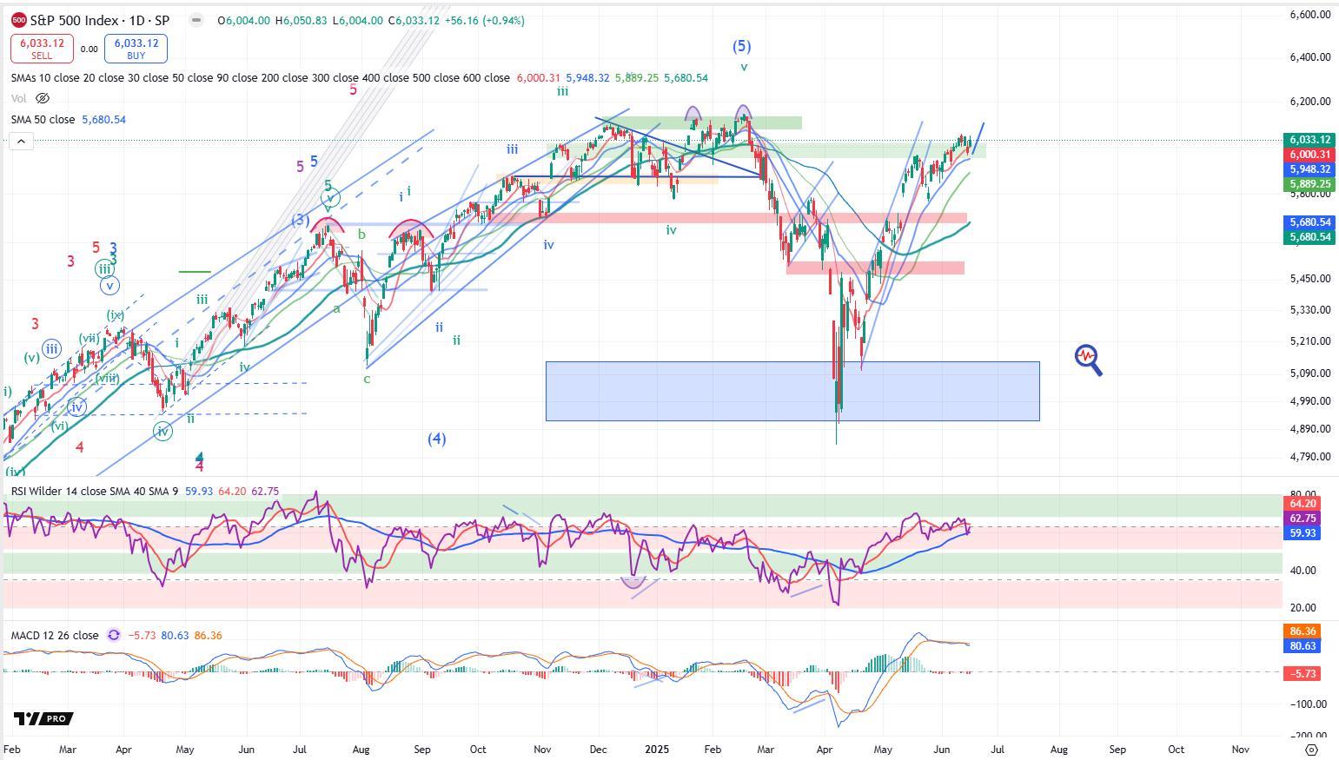The image size is (1339, 760).
Task: Click the red 64.20 RSI scale label
Action: (x=1302, y=504)
